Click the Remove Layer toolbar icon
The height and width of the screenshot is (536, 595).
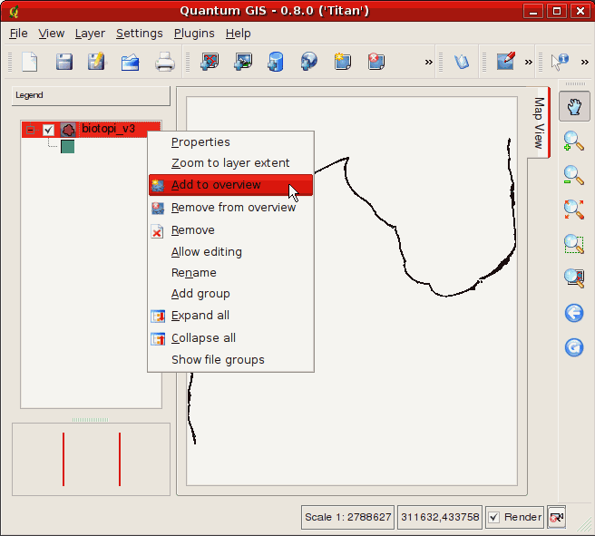(x=376, y=62)
